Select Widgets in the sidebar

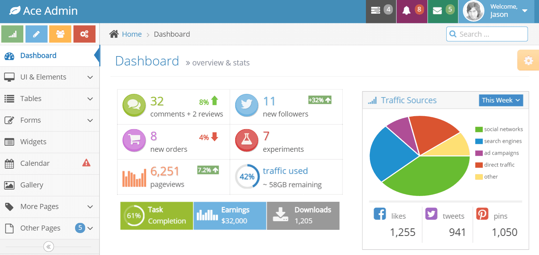33,142
